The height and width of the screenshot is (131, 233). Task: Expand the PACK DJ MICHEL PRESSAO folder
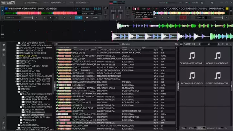coord(19,117)
